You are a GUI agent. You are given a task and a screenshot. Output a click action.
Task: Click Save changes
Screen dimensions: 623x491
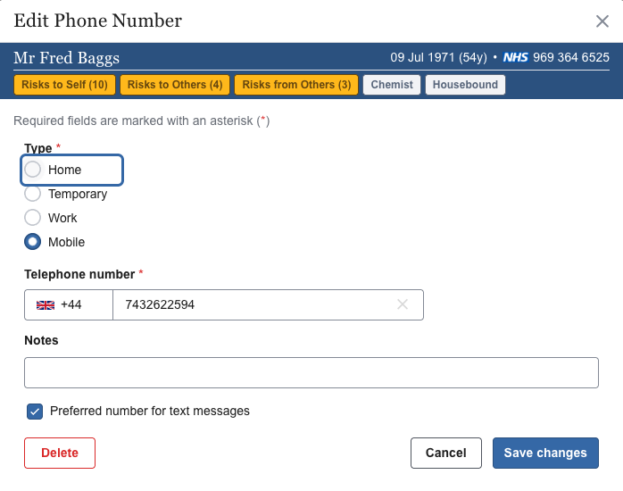[545, 453]
